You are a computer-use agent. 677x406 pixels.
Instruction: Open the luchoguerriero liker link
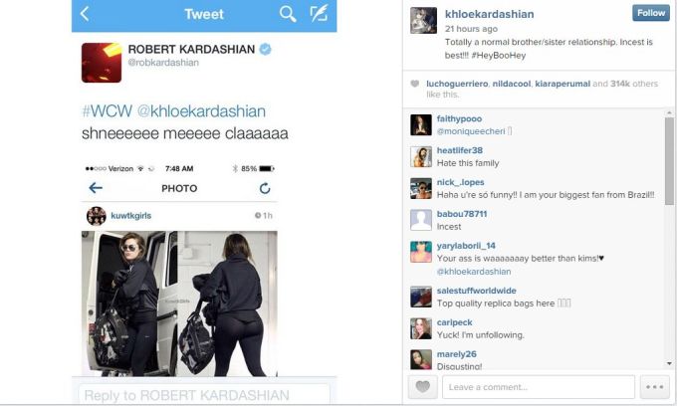point(457,84)
